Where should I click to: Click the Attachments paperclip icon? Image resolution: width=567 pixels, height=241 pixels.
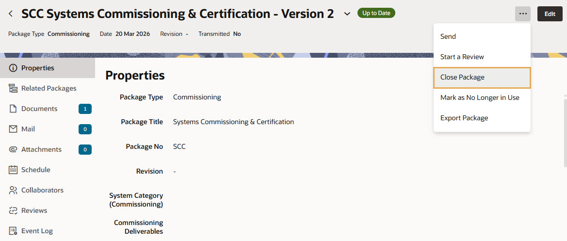[x=13, y=149]
